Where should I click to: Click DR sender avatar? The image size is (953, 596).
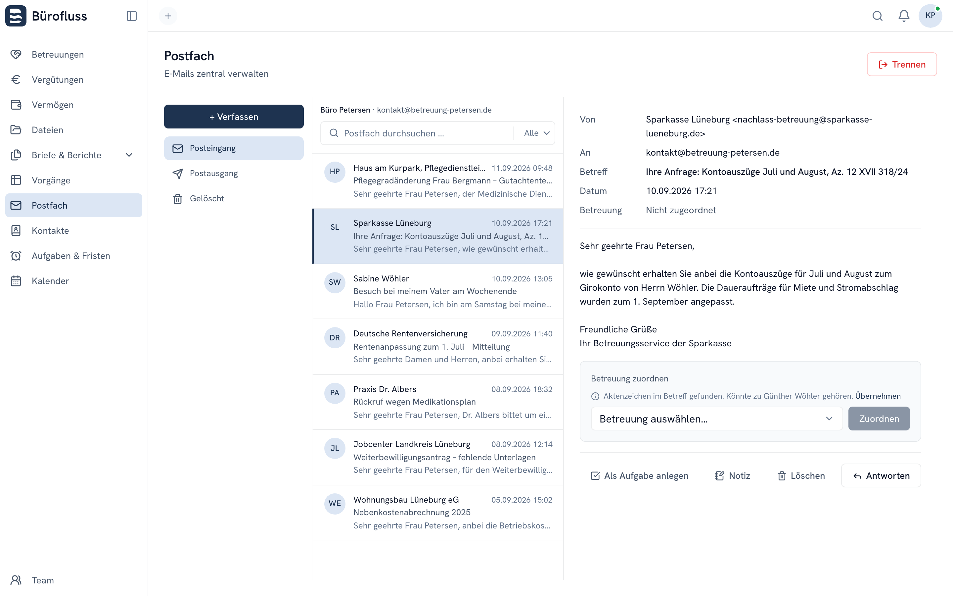(x=335, y=338)
